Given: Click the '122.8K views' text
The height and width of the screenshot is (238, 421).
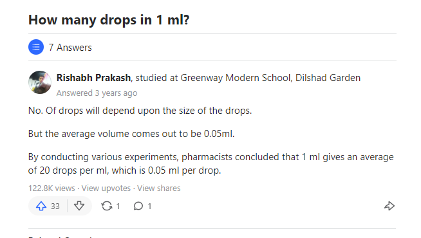Looking at the screenshot, I should [51, 188].
